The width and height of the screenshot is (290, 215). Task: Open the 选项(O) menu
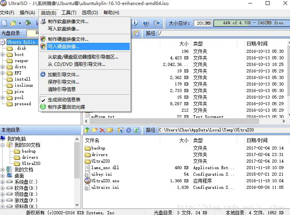(90, 13)
